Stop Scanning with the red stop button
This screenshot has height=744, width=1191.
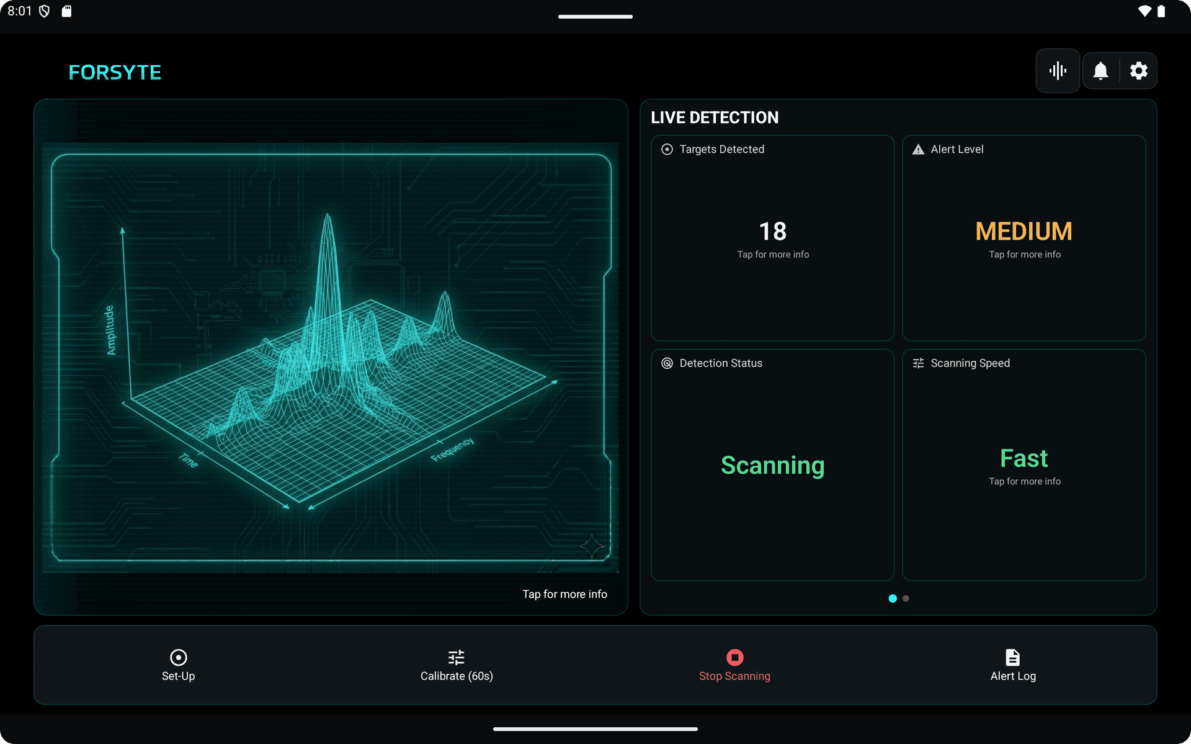click(734, 657)
